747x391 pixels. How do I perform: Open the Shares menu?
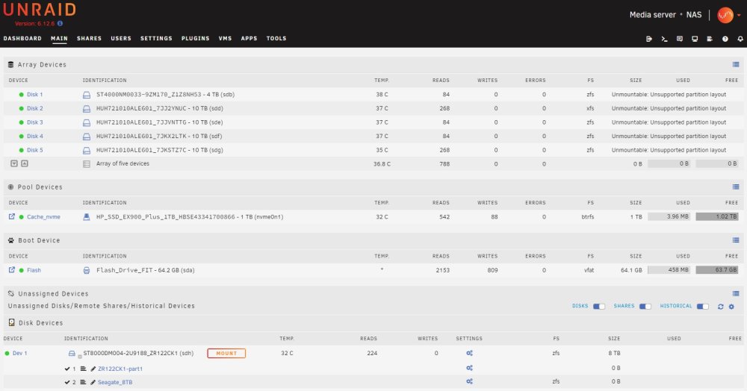click(x=89, y=39)
